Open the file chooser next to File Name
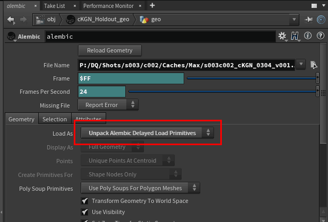The image size is (328, 222). point(314,65)
